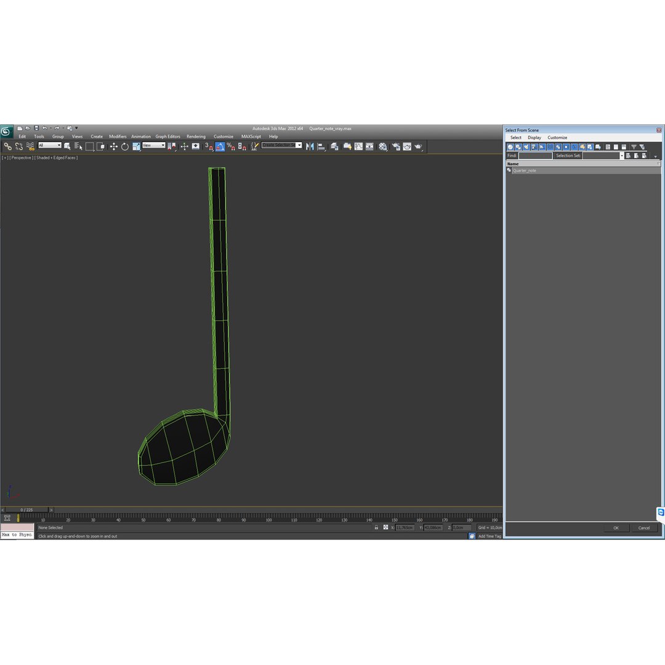Screen dimensions: 665x665
Task: Open the MAXScript menu
Action: pos(251,137)
